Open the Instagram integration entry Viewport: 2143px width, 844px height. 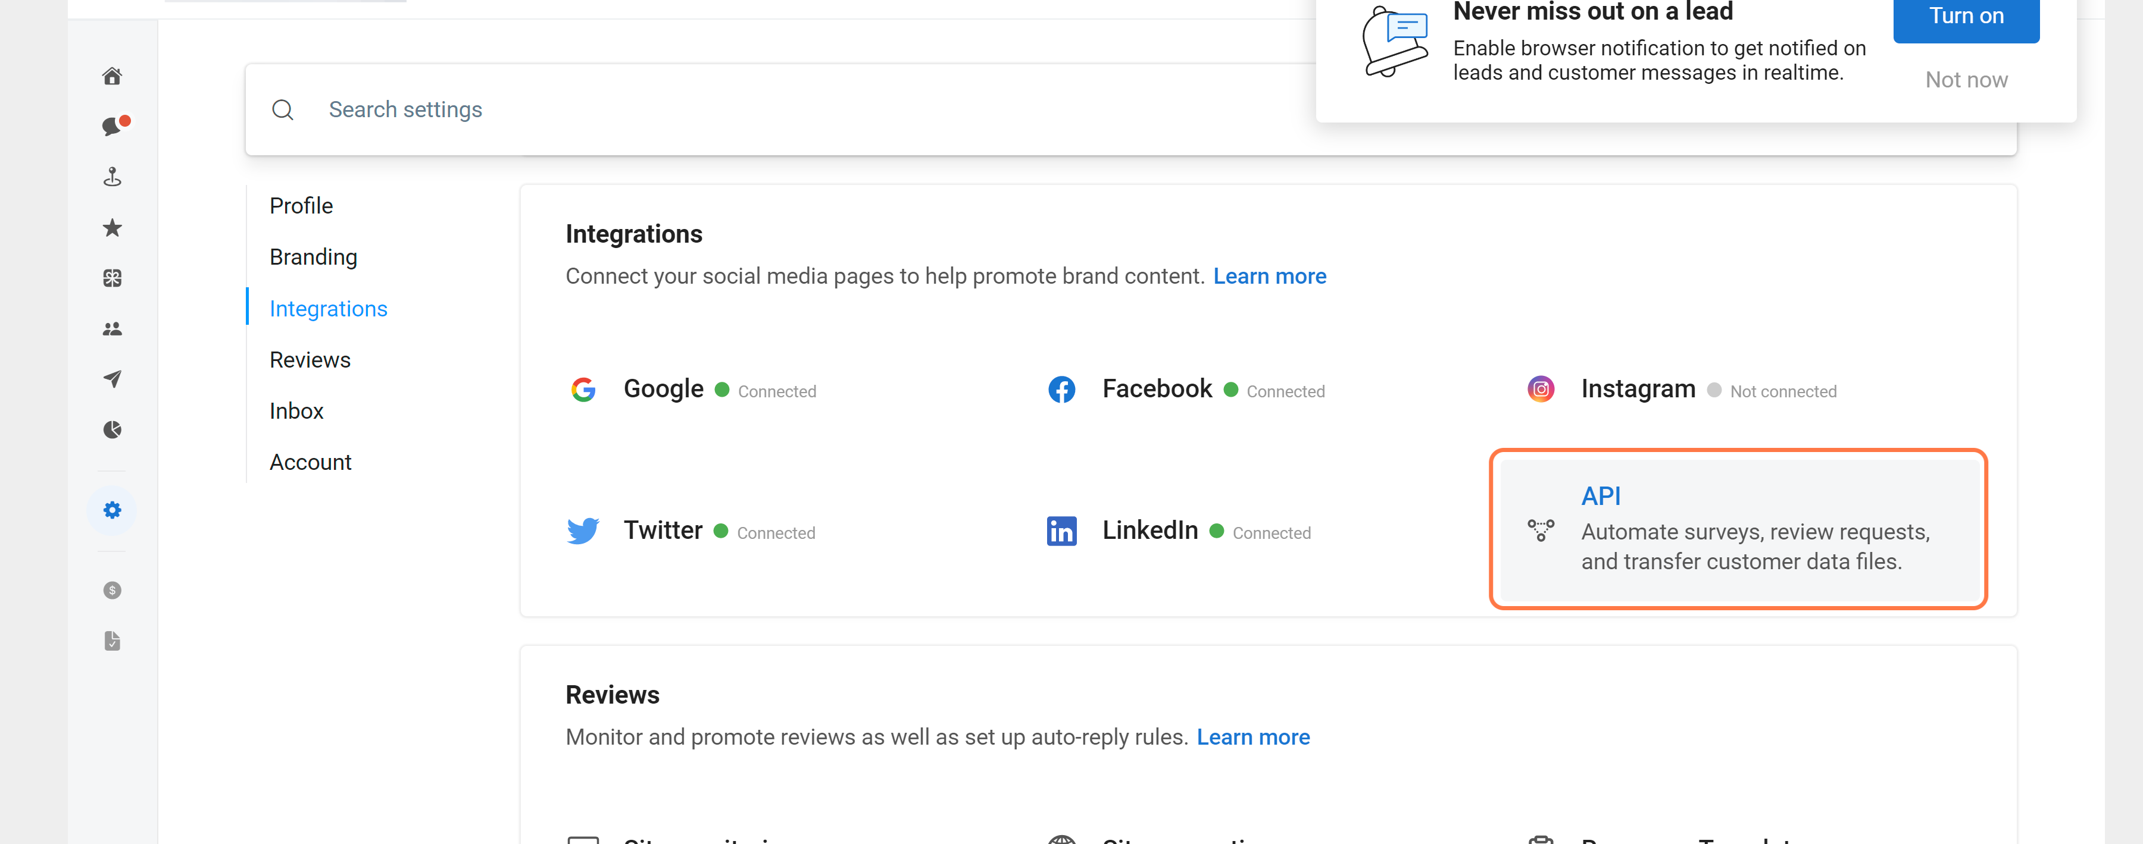pos(1637,389)
